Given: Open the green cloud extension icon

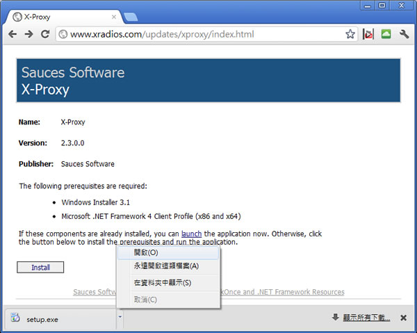Looking at the screenshot, I should (386, 34).
